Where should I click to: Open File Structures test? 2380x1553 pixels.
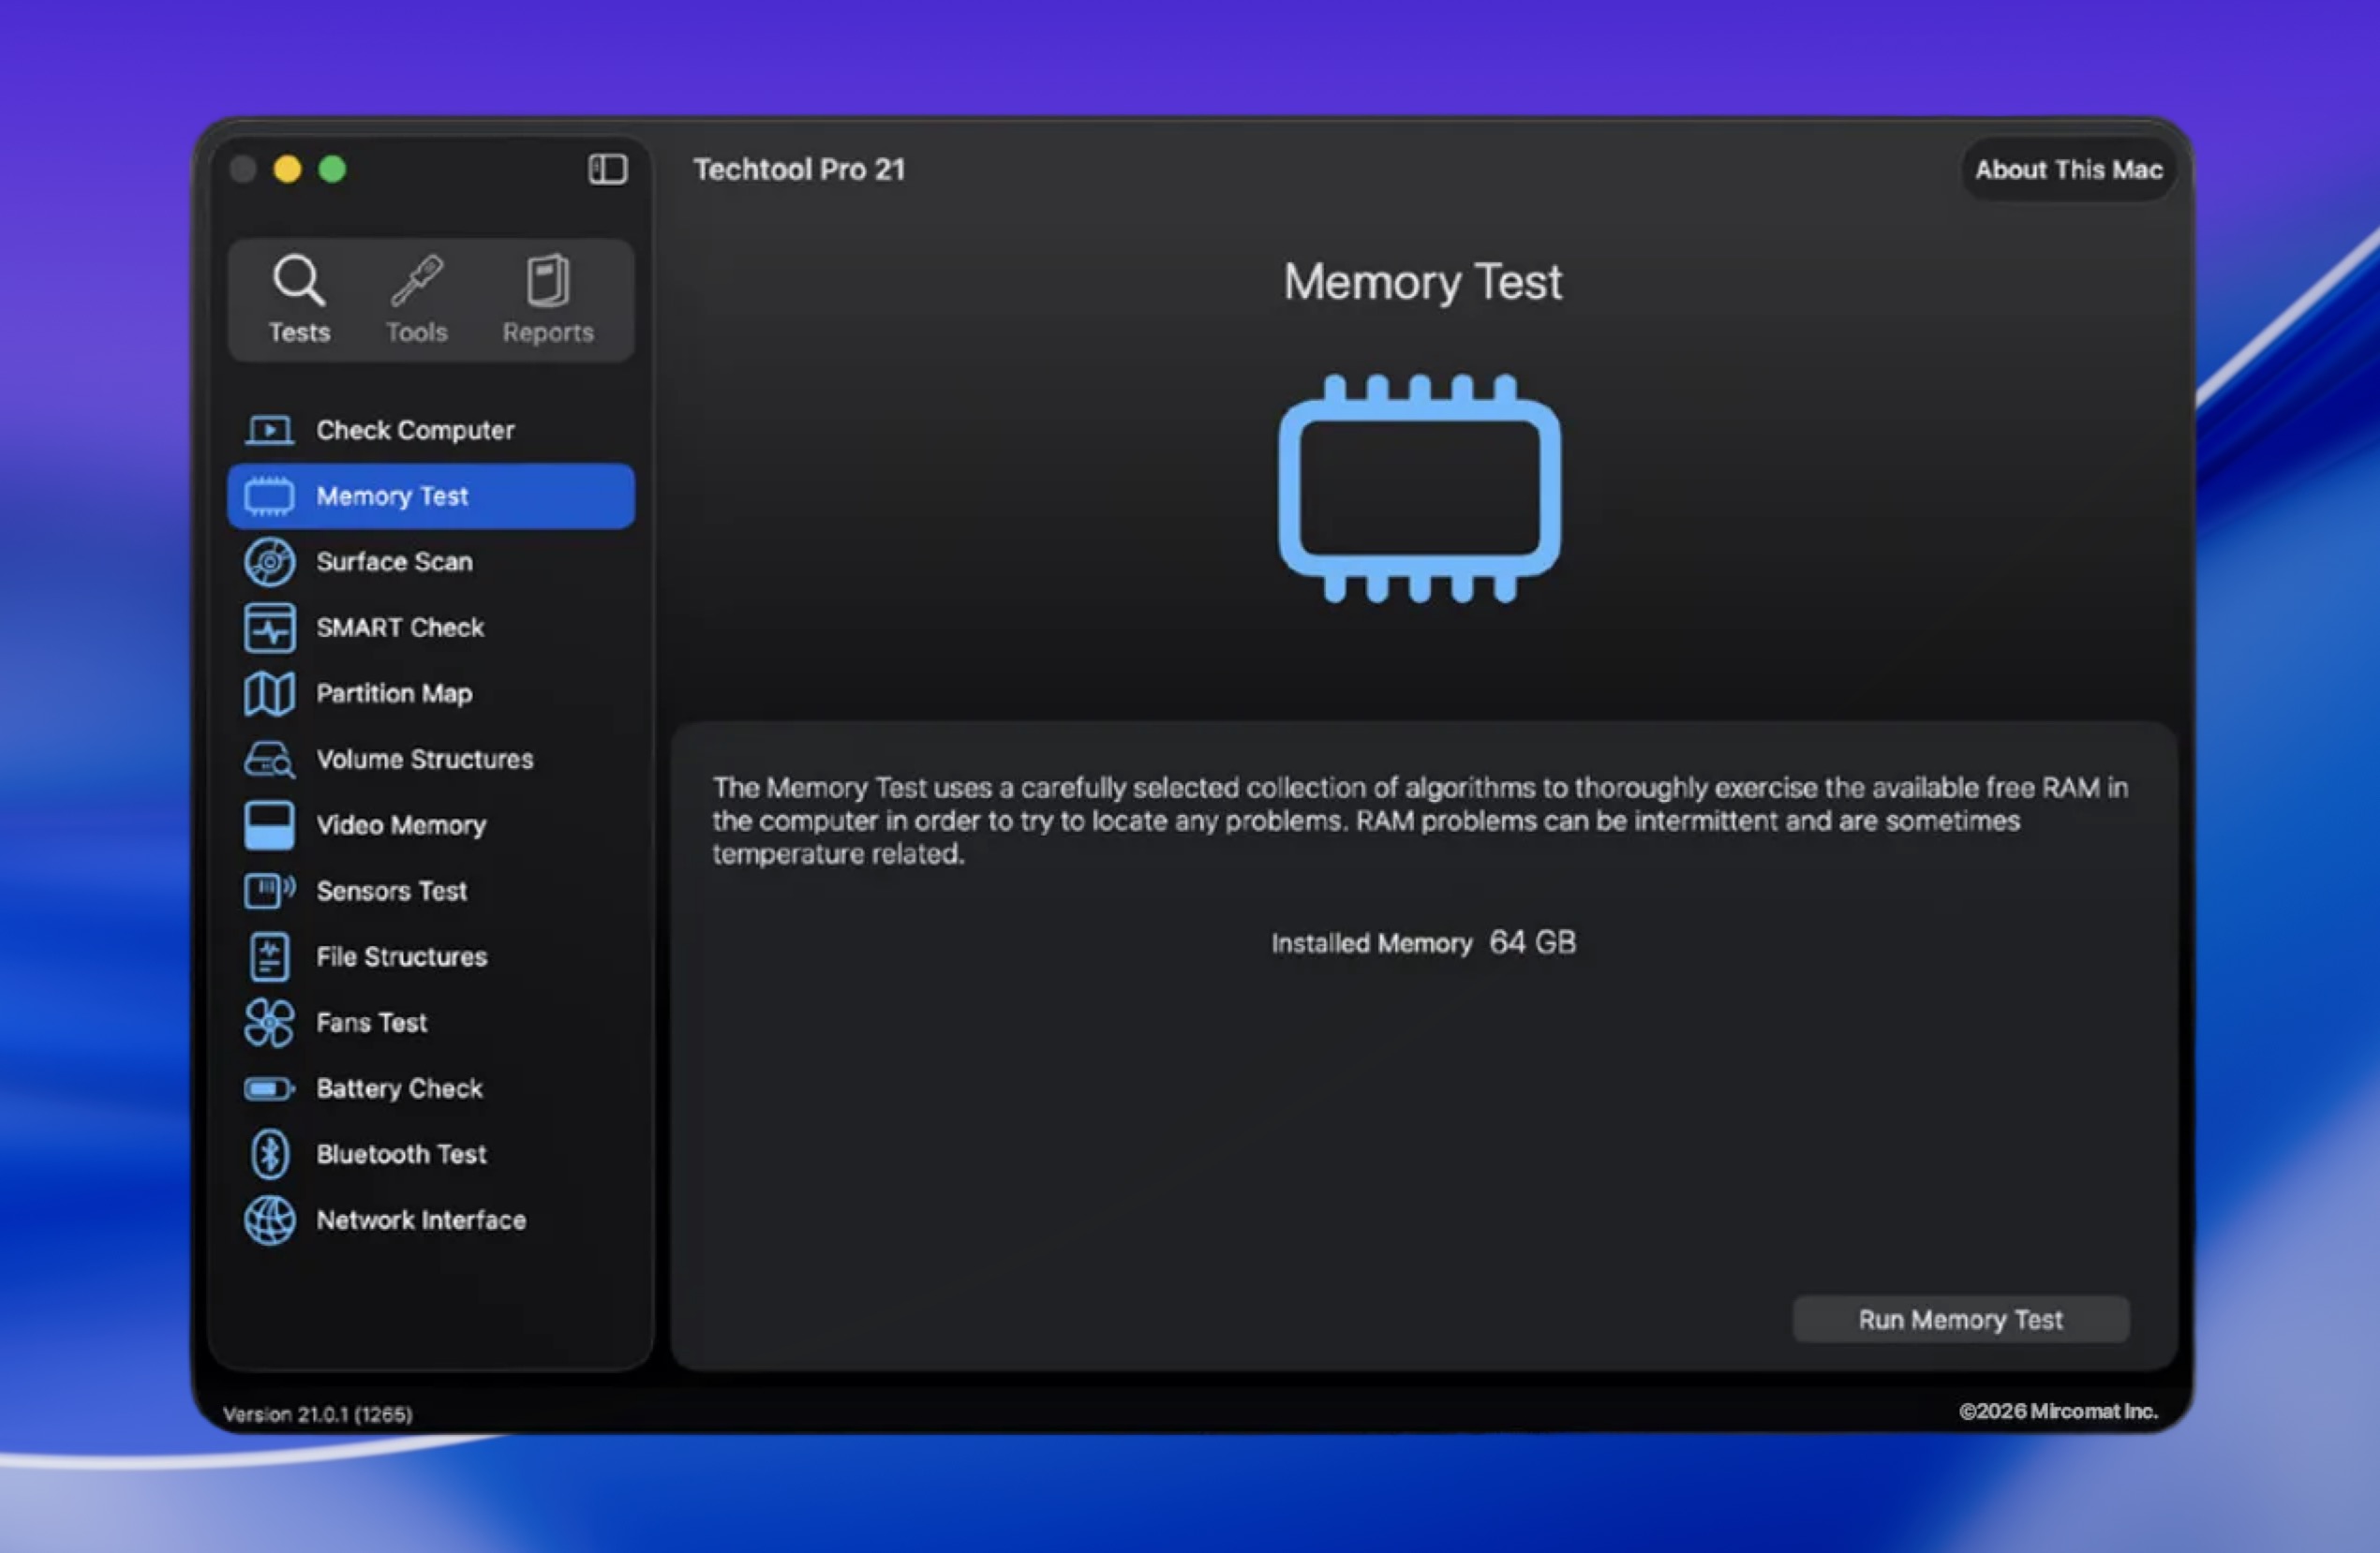tap(430, 956)
